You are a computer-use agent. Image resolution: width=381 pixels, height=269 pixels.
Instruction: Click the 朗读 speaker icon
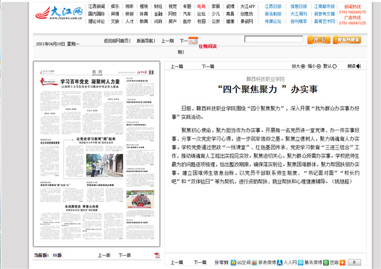coord(359,66)
